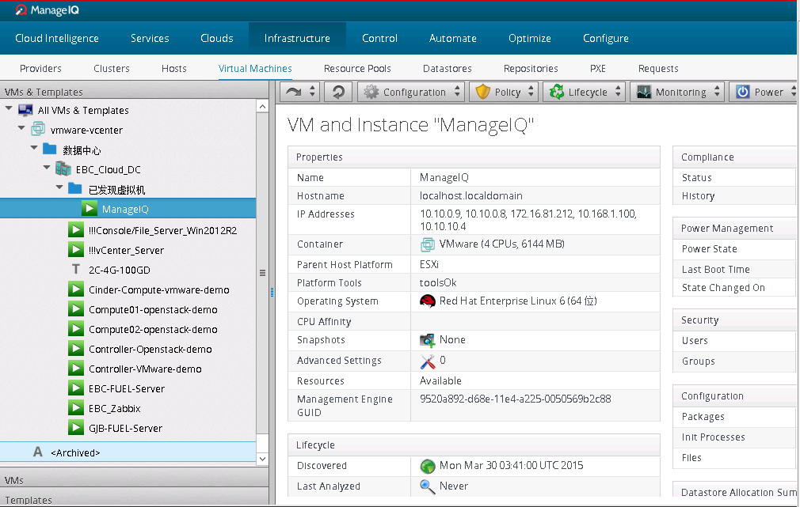This screenshot has width=800, height=507.
Task: Click the green icon beside EBC_Zabbix
Action: 76,408
